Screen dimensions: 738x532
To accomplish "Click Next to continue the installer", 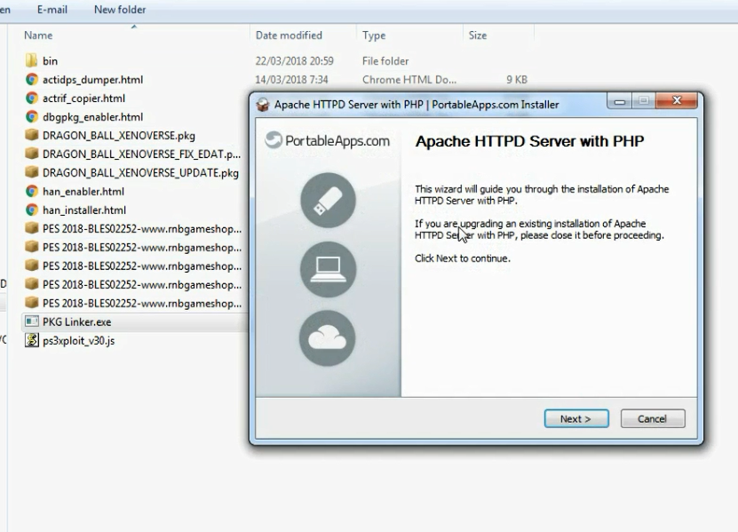I will (x=576, y=418).
